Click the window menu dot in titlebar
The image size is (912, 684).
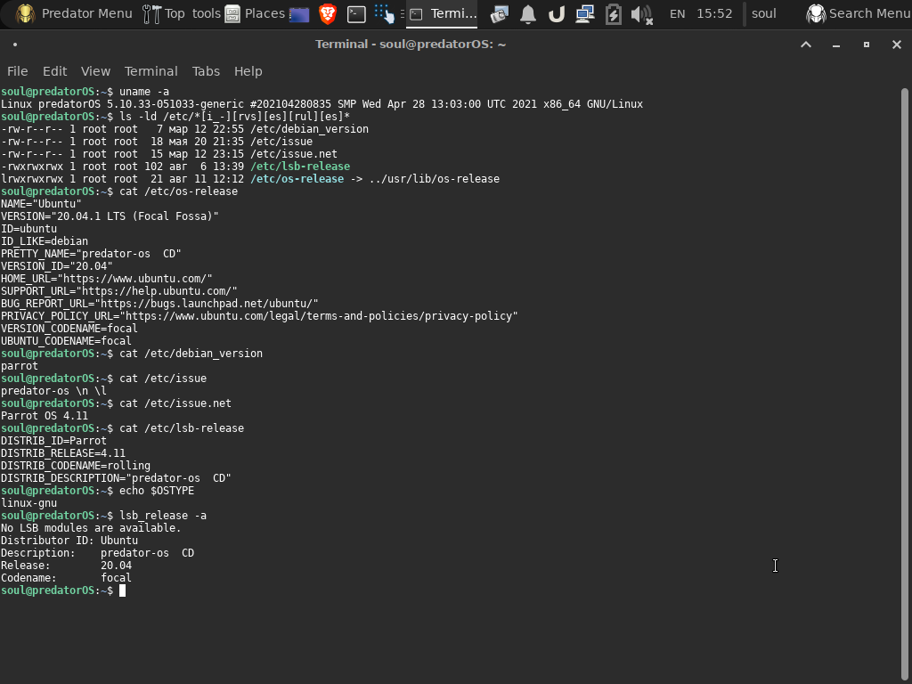(x=15, y=45)
